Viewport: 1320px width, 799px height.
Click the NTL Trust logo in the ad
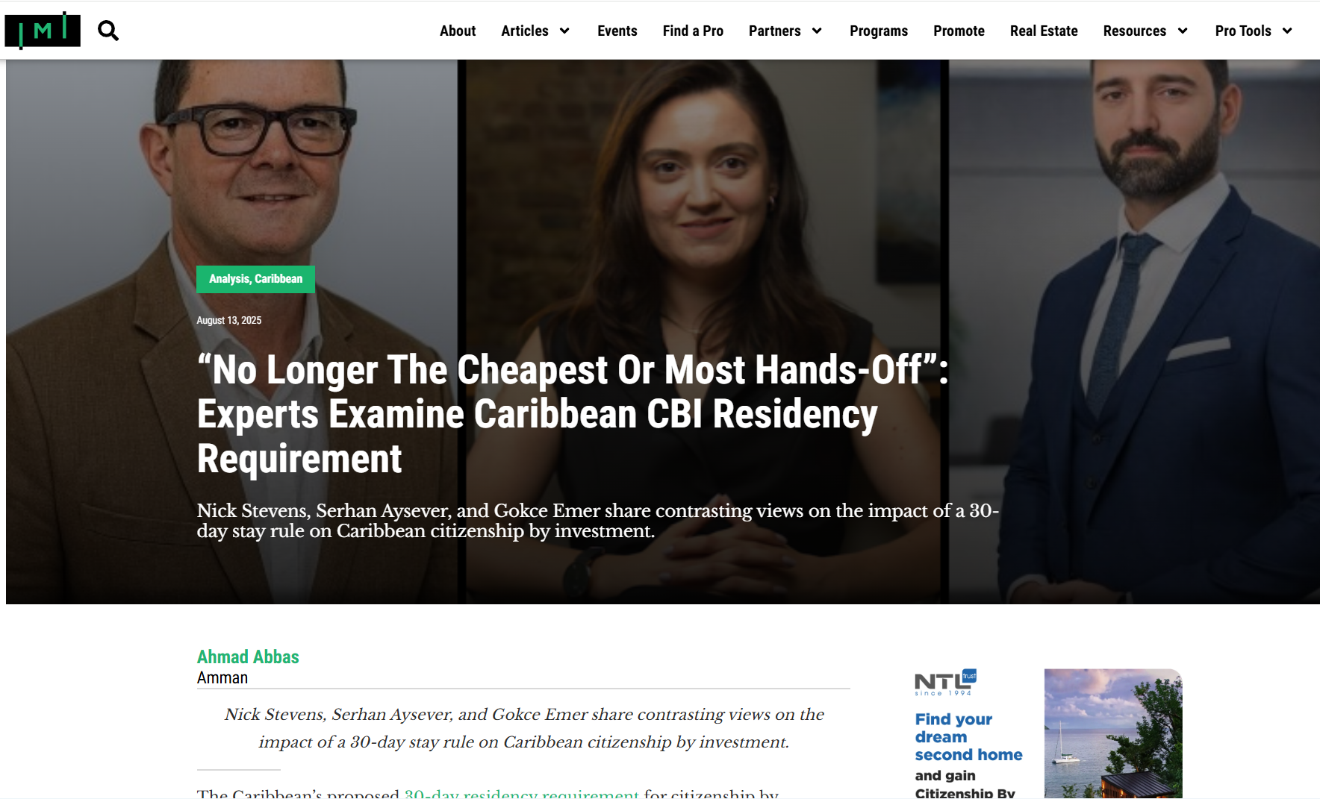pos(945,682)
